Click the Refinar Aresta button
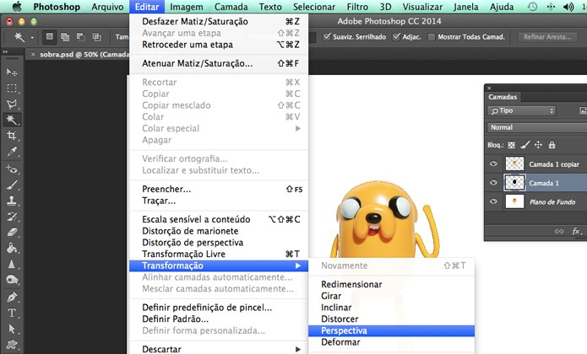The image size is (587, 354). (x=547, y=36)
